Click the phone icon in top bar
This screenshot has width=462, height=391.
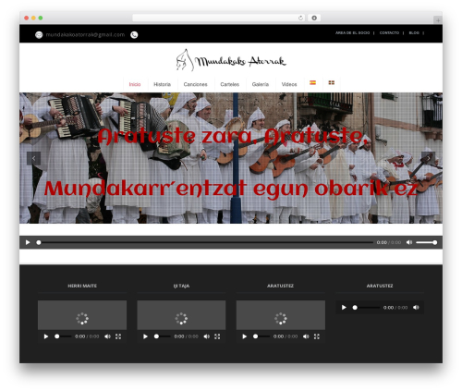pyautogui.click(x=134, y=35)
